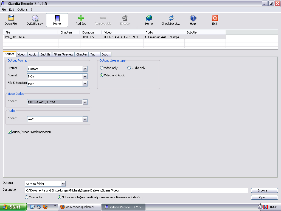Click the XMedia Recode title bar icon
The height and width of the screenshot is (211, 281).
tap(3, 3)
